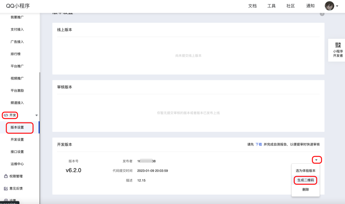Click the 下载 download link

[259, 144]
